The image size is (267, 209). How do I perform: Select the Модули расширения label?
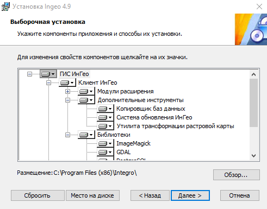126,91
